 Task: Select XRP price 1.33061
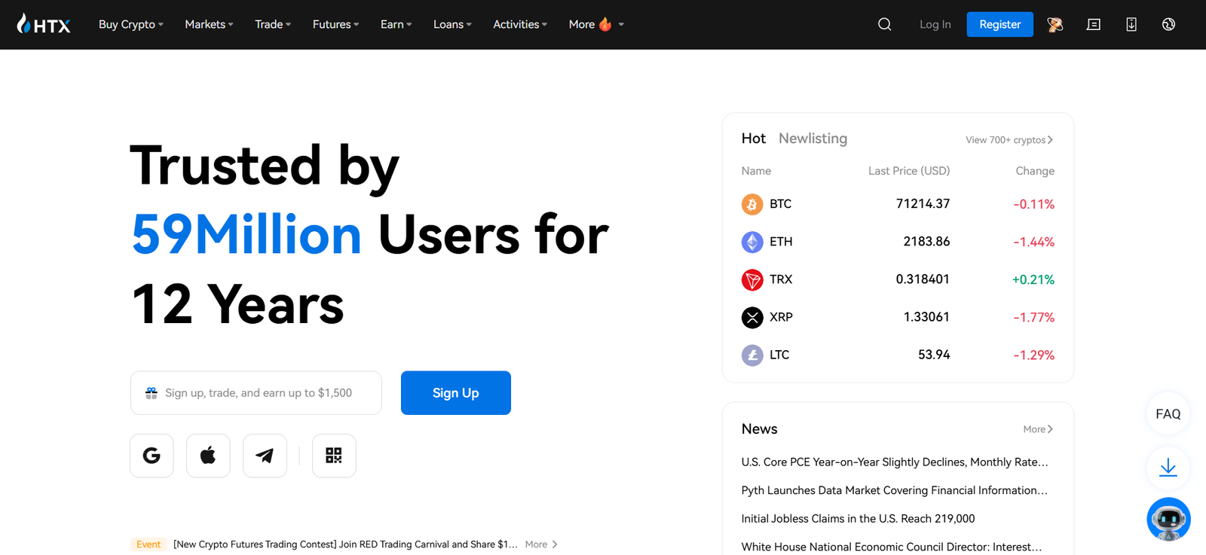pyautogui.click(x=926, y=317)
